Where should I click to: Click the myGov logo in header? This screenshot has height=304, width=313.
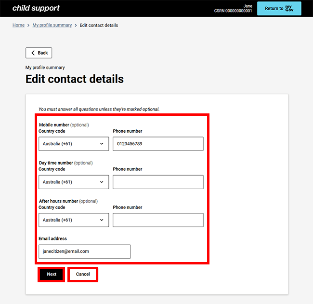(x=289, y=8)
